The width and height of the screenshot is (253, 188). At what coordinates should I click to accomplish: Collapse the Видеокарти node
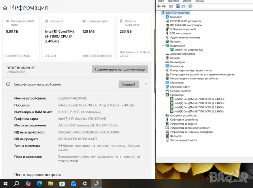point(163,46)
